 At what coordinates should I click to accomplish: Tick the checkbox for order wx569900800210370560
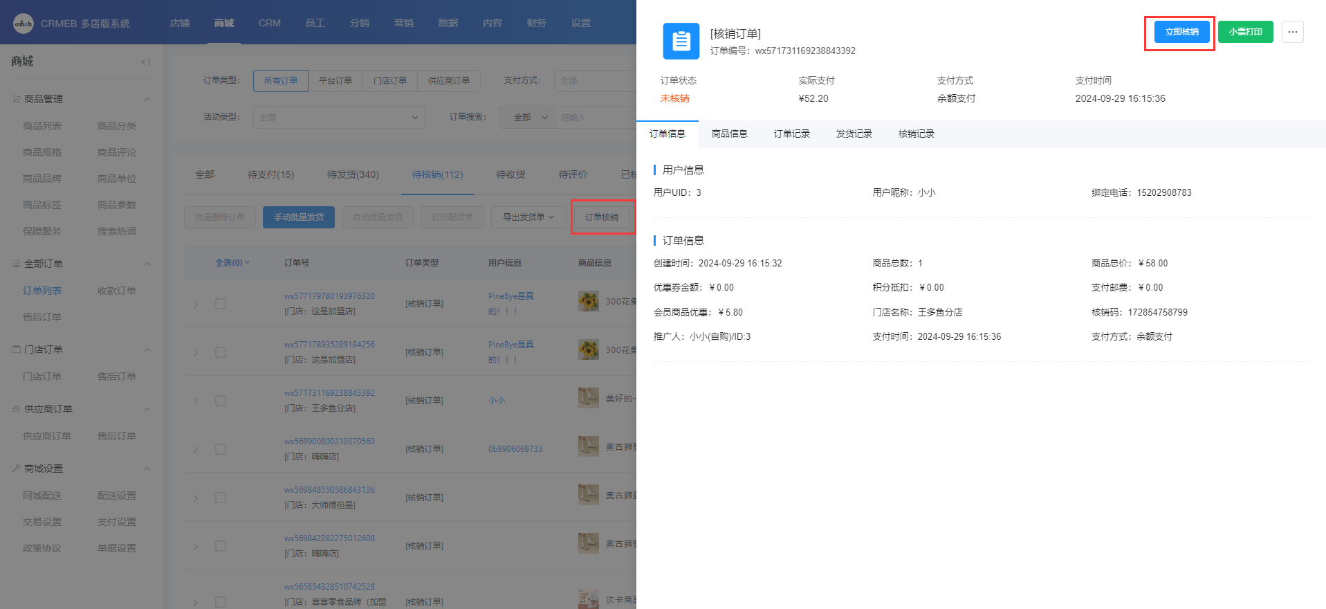pyautogui.click(x=221, y=449)
